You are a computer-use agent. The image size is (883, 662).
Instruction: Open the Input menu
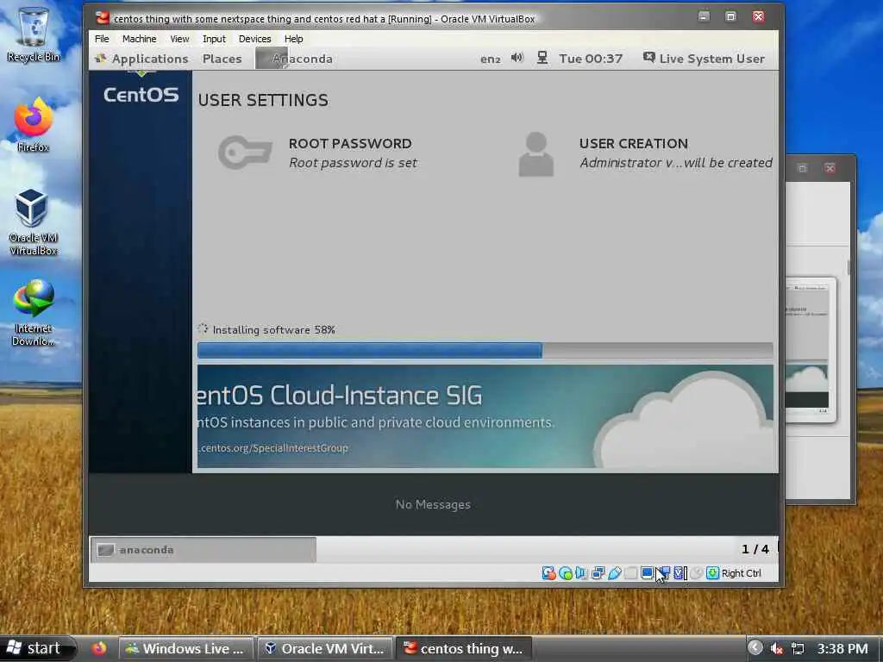pos(214,39)
